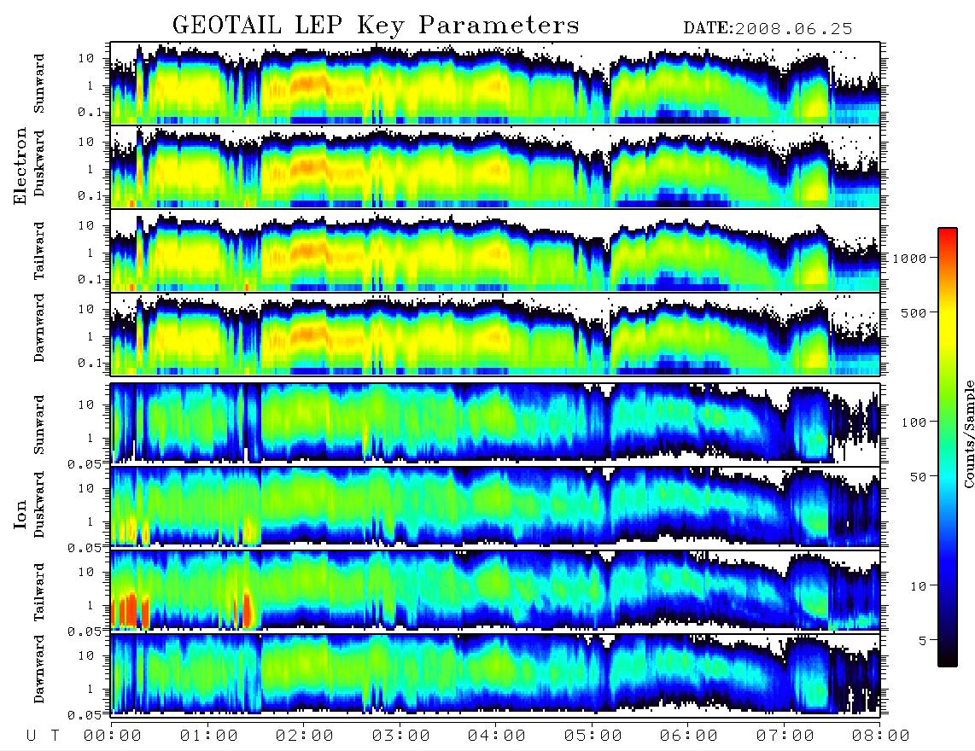Click the 00:00 time tick label
The width and height of the screenshot is (975, 751).
pos(112,736)
